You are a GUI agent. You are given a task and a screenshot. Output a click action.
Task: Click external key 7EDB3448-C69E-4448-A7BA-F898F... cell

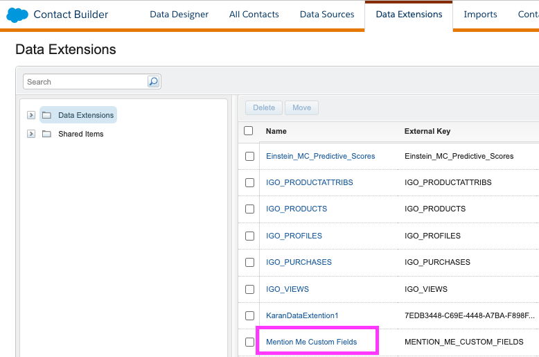coord(470,315)
